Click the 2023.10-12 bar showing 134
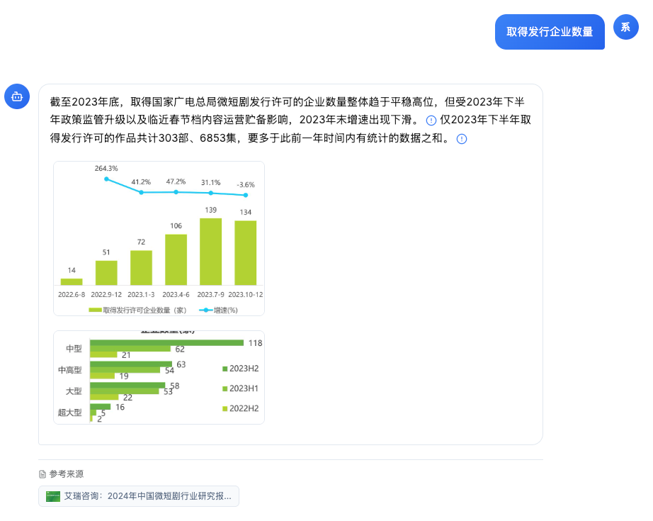 point(246,253)
